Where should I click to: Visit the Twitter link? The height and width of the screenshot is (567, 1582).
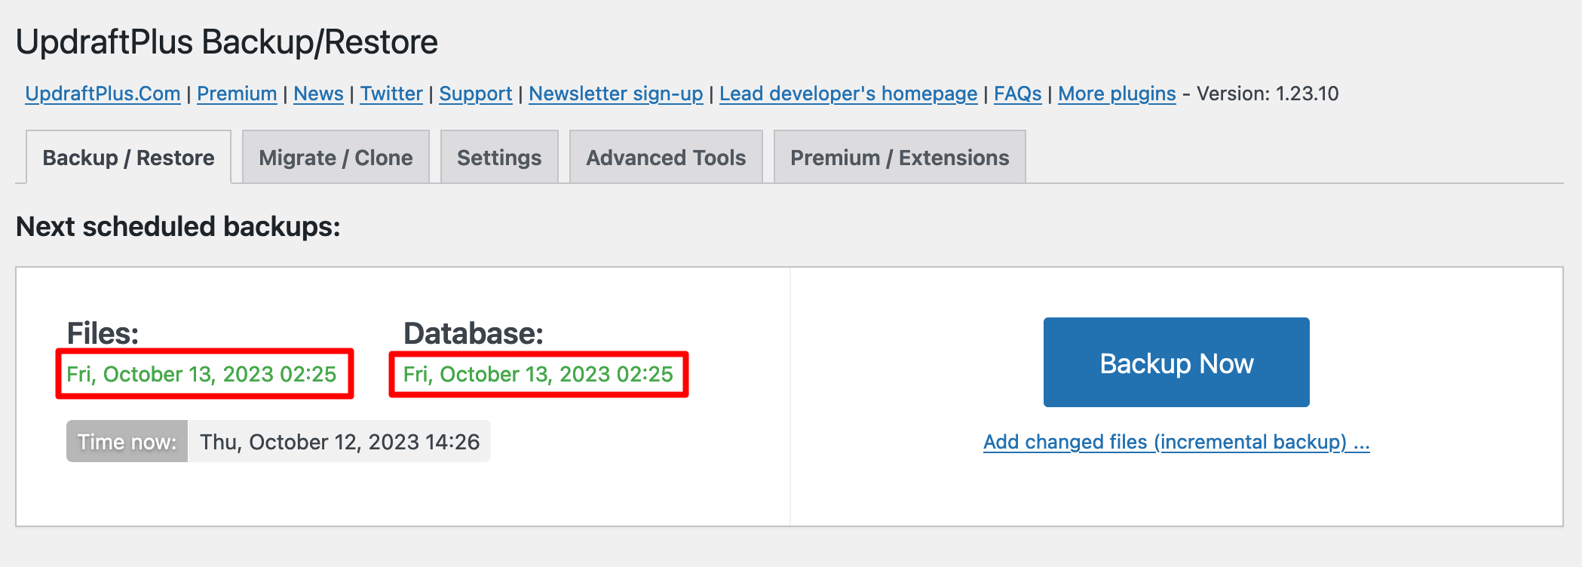(x=391, y=93)
